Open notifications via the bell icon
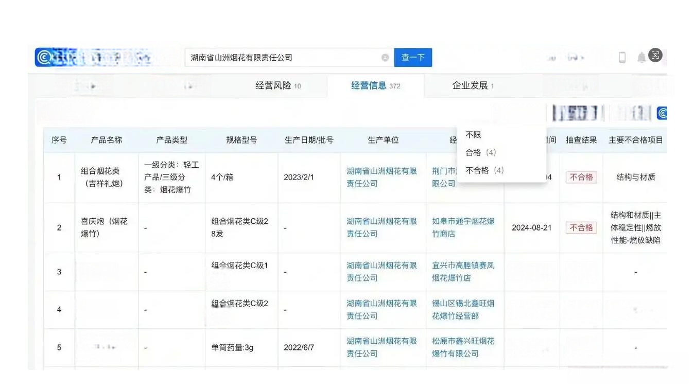Screen dimensions: 694x389 [641, 58]
